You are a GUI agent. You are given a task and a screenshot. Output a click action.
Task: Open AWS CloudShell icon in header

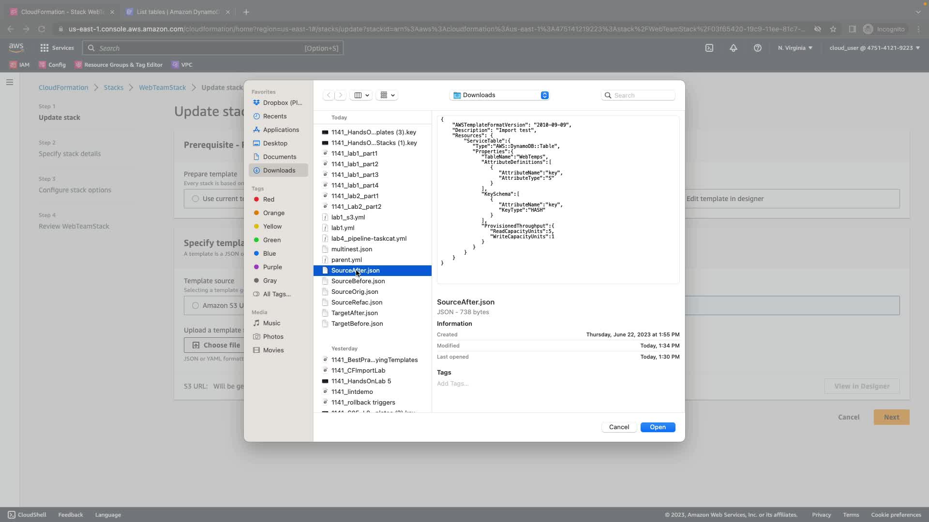pos(709,48)
